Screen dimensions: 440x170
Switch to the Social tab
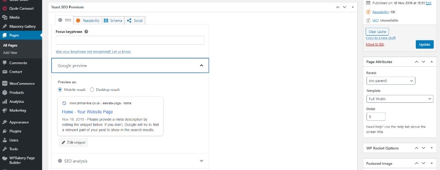click(x=135, y=21)
